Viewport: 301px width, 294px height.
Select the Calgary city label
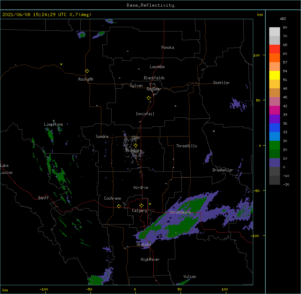[139, 211]
